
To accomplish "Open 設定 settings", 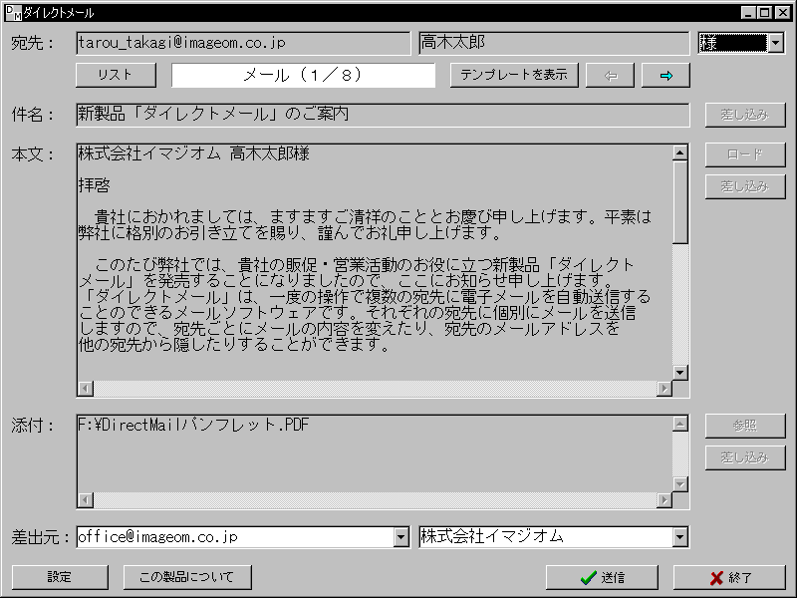I will coord(60,577).
